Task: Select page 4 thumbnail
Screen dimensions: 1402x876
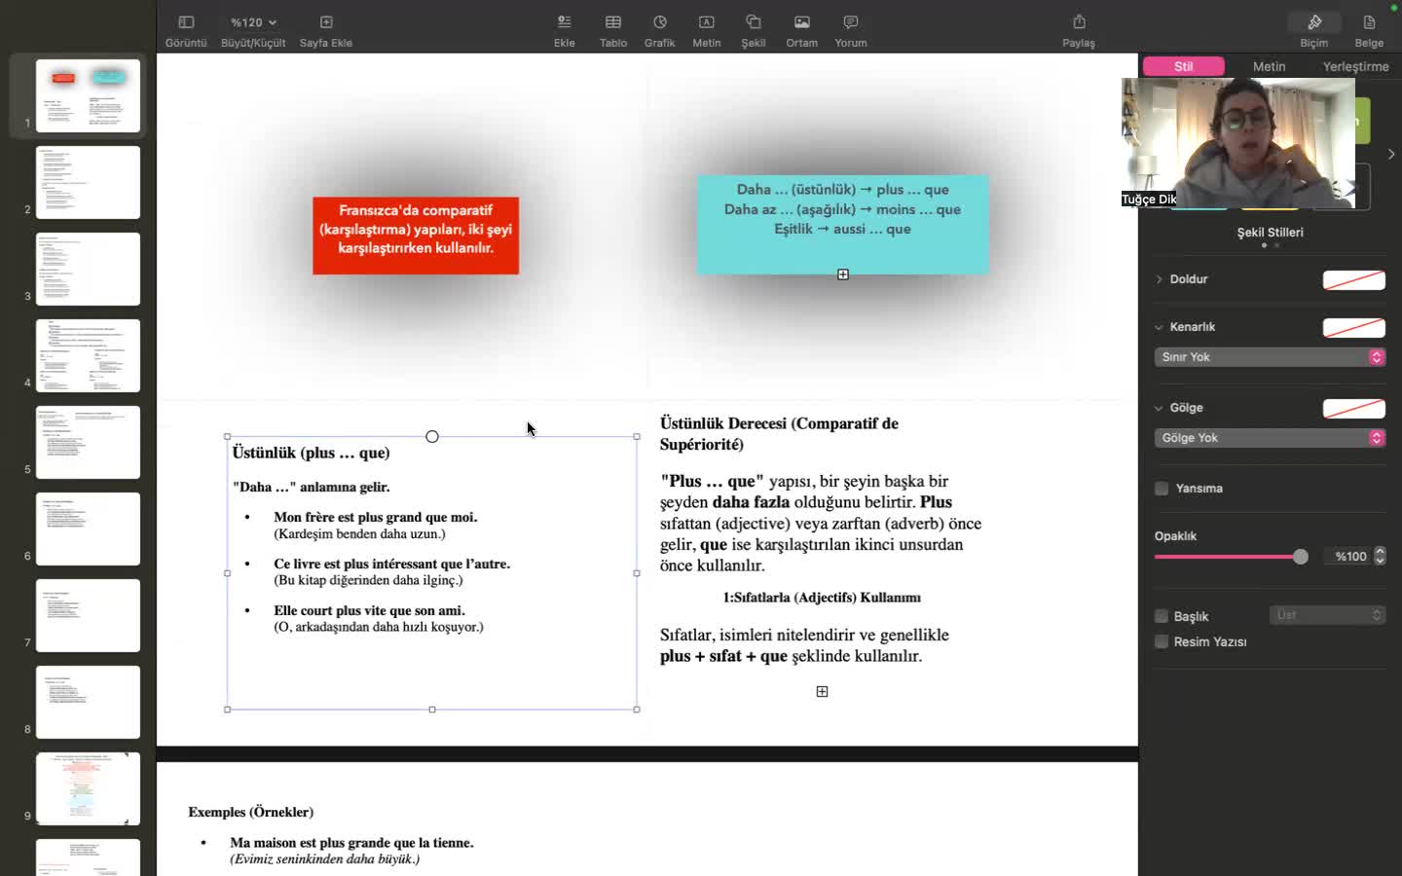Action: (x=88, y=355)
